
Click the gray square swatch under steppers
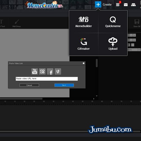click(133, 45)
